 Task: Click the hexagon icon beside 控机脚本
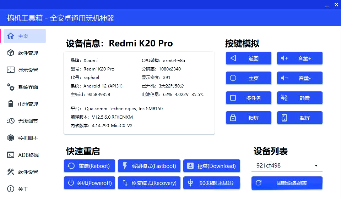(x=11, y=138)
